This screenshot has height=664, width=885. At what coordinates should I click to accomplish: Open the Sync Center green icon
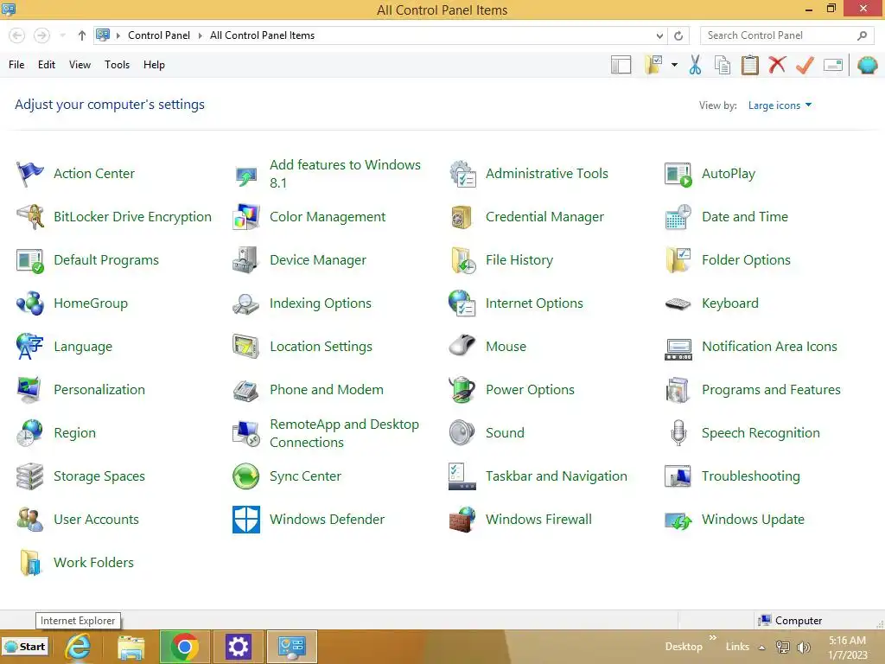pyautogui.click(x=246, y=476)
